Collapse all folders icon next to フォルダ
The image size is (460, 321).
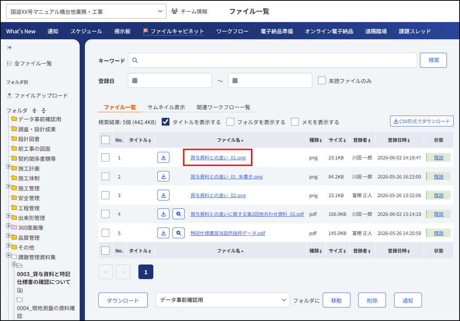[x=34, y=111]
